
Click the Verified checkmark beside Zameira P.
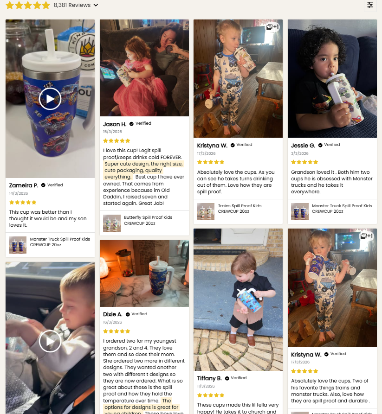click(x=43, y=185)
